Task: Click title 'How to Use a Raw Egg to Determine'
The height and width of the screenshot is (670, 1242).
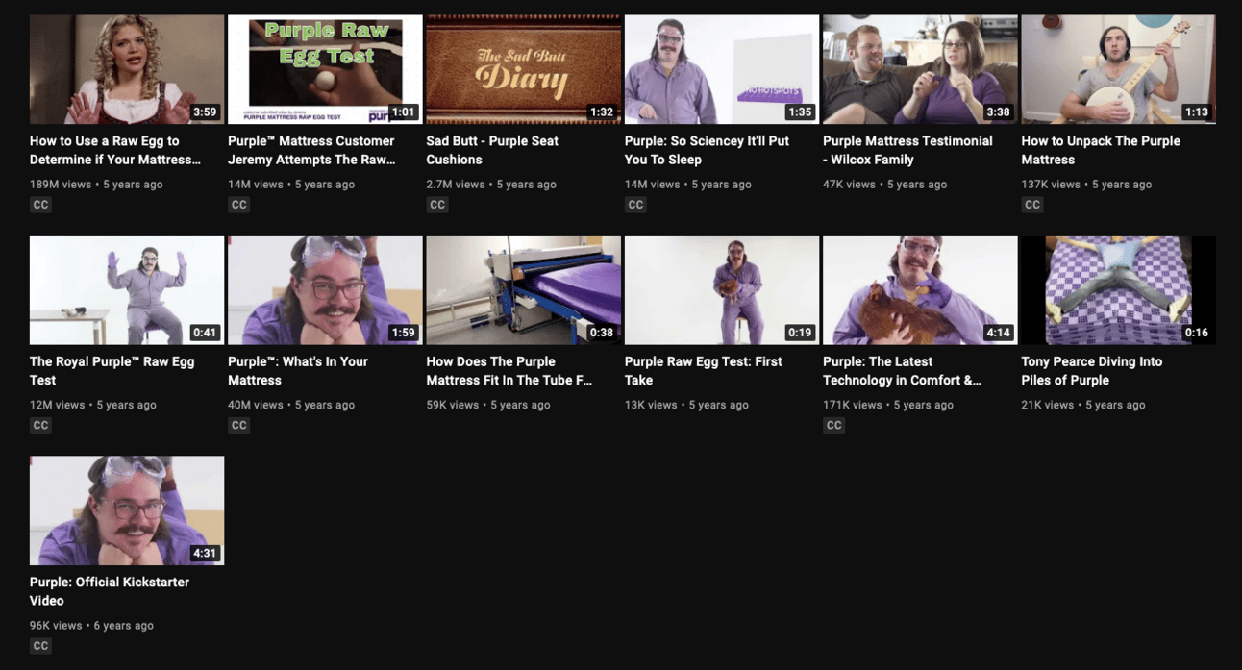Action: (x=115, y=150)
